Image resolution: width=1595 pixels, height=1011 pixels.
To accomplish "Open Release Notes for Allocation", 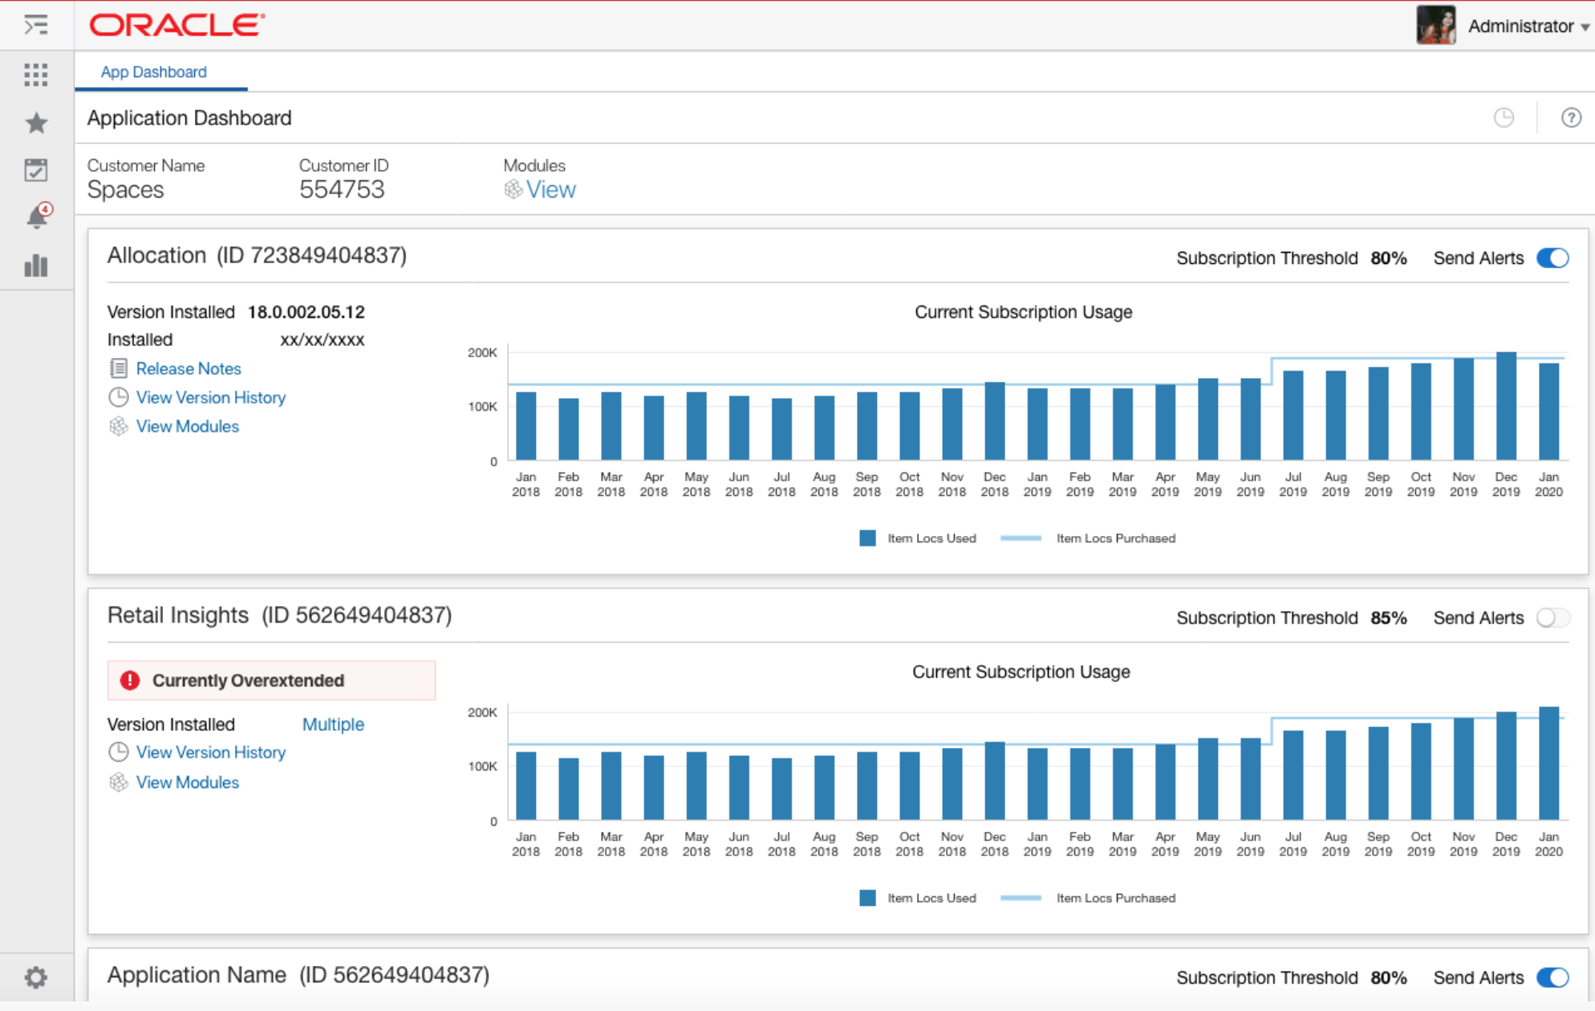I will coord(189,368).
